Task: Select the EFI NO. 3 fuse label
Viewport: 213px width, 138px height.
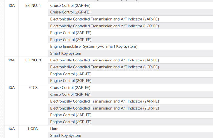Action: (x=33, y=60)
